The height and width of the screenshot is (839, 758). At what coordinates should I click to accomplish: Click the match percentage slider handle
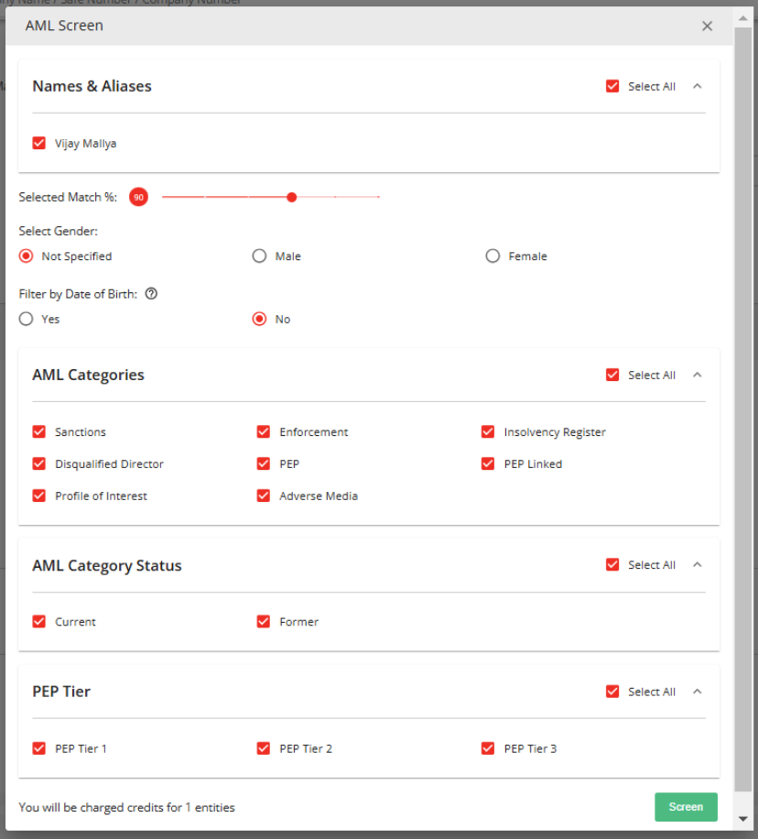coord(291,197)
